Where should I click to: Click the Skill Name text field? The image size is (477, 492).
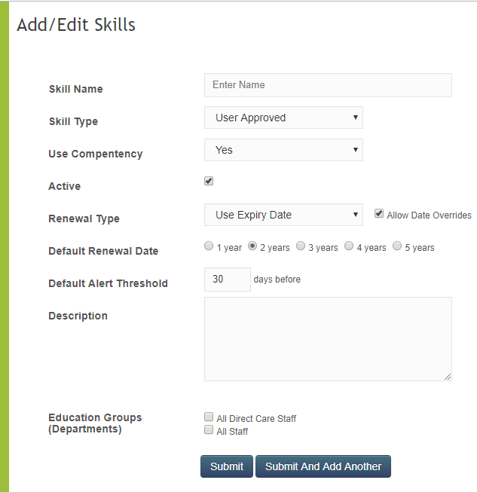pyautogui.click(x=328, y=85)
